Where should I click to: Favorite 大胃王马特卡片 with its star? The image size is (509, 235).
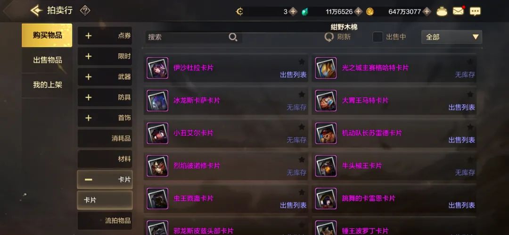click(470, 94)
